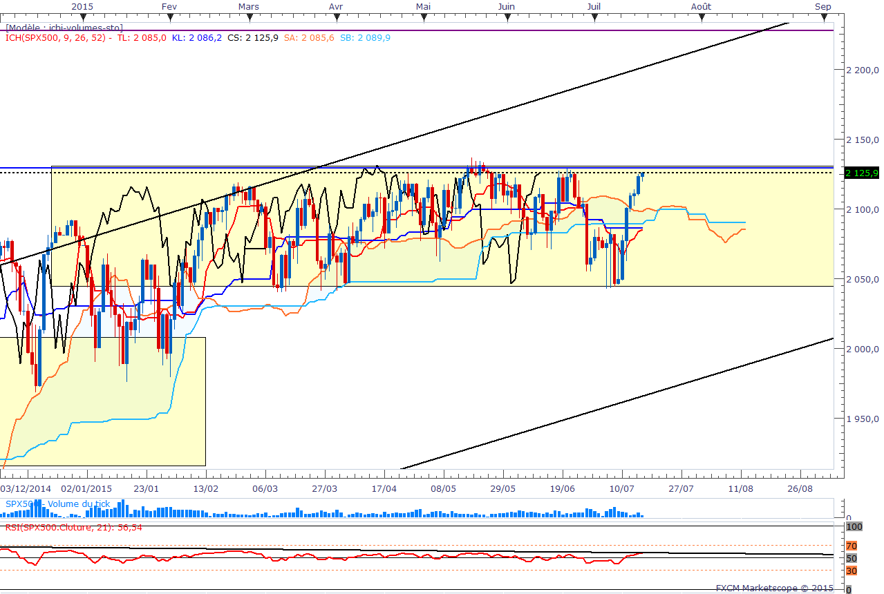Click the light-blue SB: 2 089,9 legend entry
Image resolution: width=884 pixels, height=594 pixels.
point(365,38)
